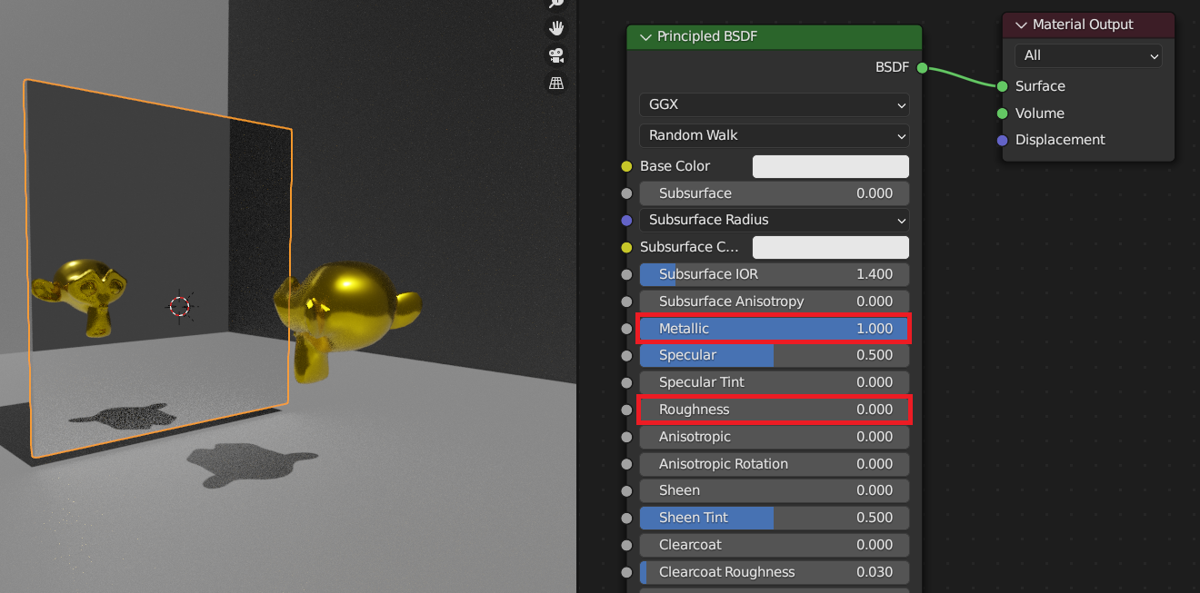Collapse the Principled BSDF node

tap(646, 37)
